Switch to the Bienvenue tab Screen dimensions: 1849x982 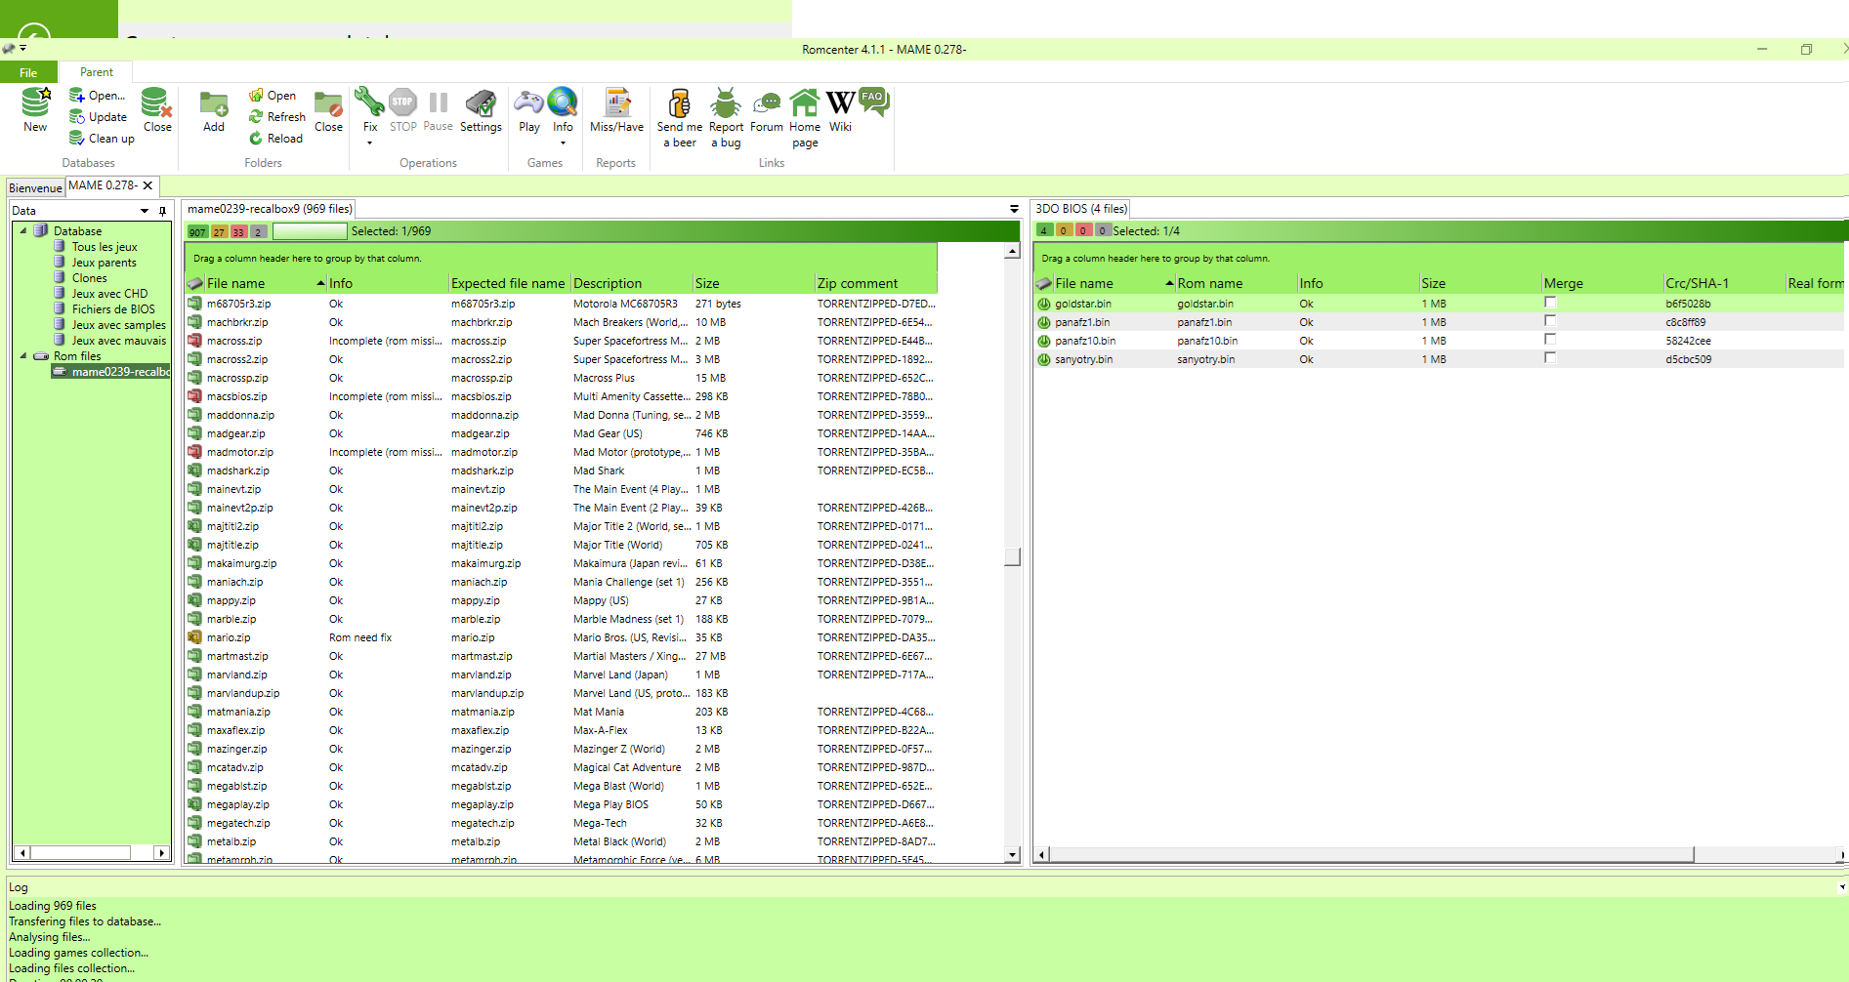coord(35,187)
